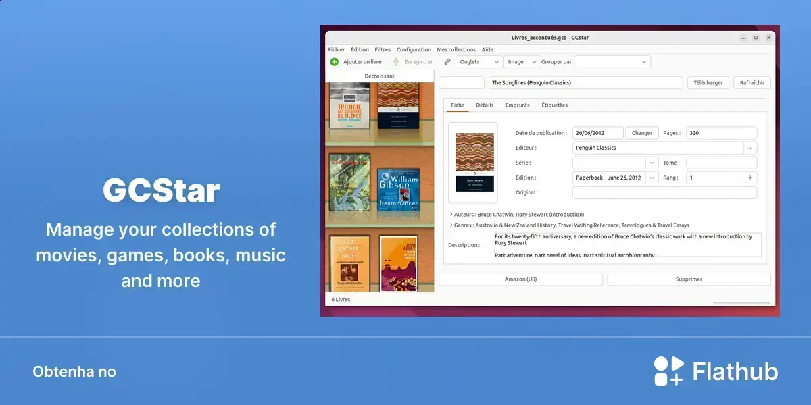The height and width of the screenshot is (405, 811).
Task: Click the Original input field
Action: coord(664,192)
